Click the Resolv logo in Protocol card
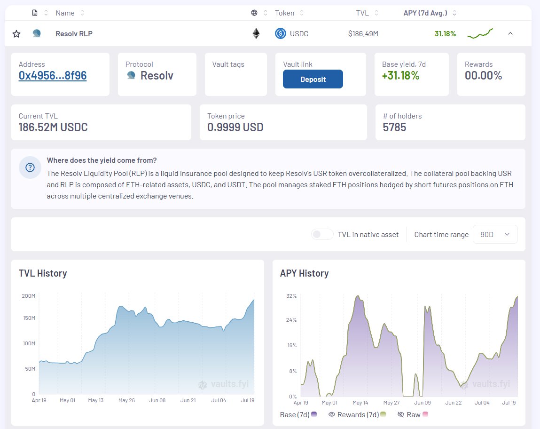This screenshot has height=429, width=540. [x=131, y=75]
